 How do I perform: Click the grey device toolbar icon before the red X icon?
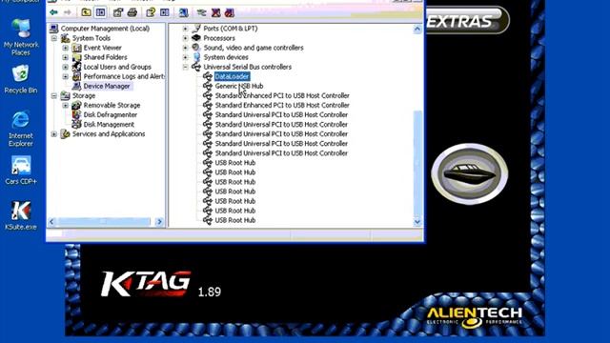pos(201,12)
